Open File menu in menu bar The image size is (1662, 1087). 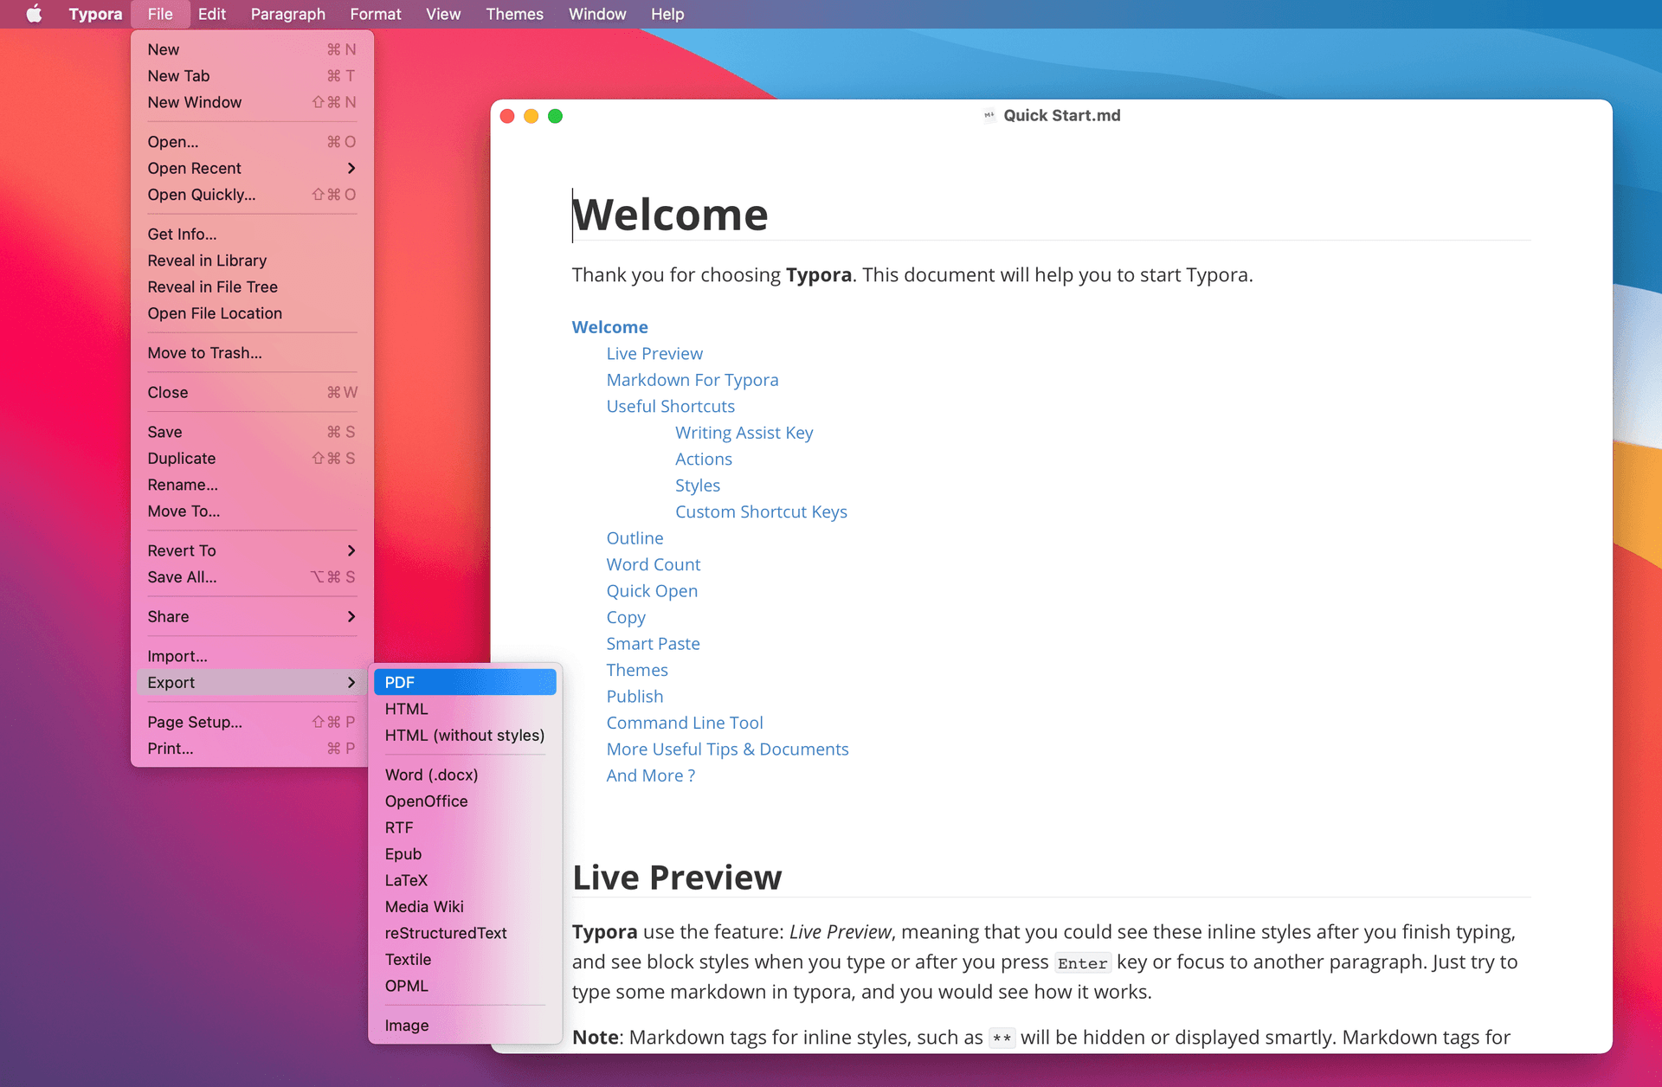(x=163, y=13)
